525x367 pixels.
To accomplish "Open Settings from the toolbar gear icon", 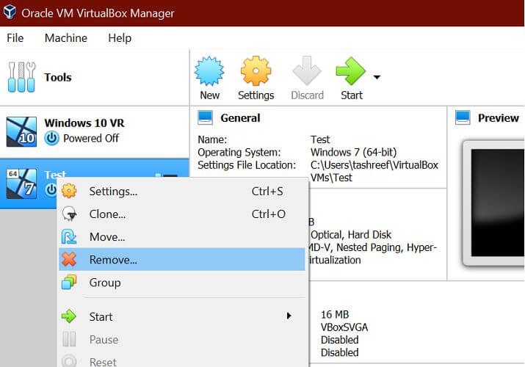I will 256,73.
